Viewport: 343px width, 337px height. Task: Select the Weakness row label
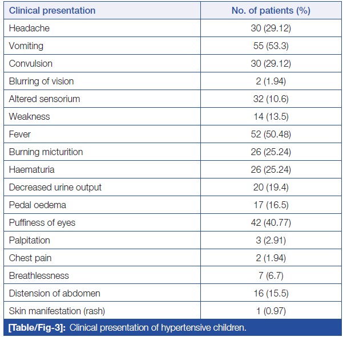pyautogui.click(x=29, y=116)
